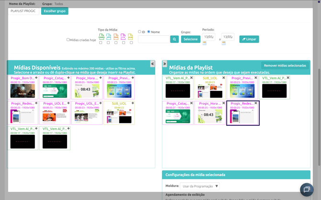Select Progic_Cotaç... thumbnail in the playlist

click(178, 116)
